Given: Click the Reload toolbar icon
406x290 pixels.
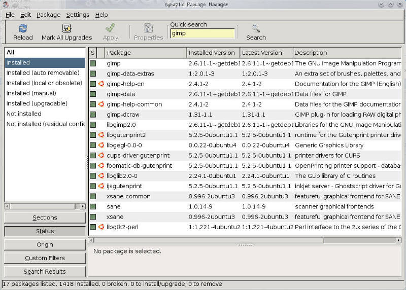Looking at the screenshot, I should coord(22,28).
